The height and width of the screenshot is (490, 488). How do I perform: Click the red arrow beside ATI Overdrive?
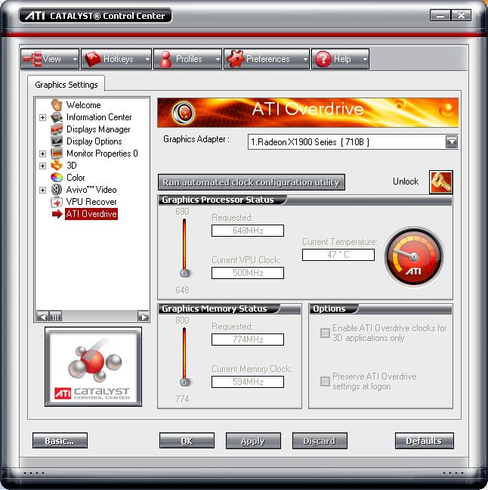[57, 214]
